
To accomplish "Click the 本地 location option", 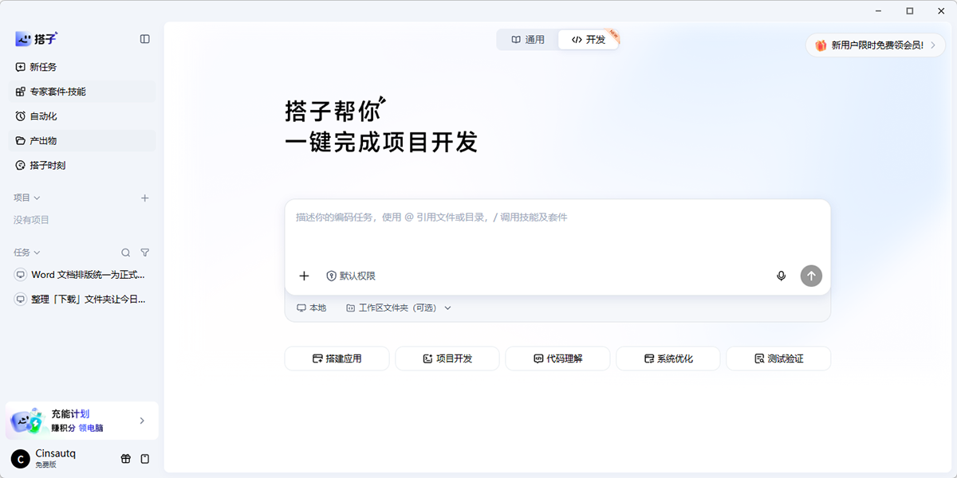I will point(312,308).
